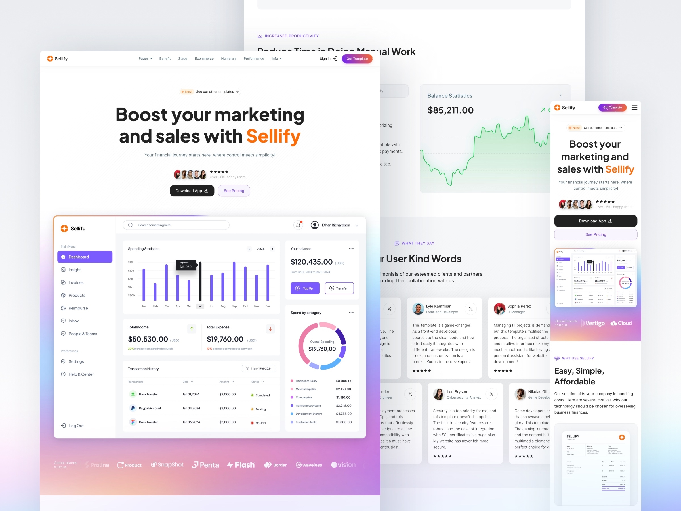Screen dimensions: 681x511
Task: Select the Products menu item
Action: tap(77, 295)
